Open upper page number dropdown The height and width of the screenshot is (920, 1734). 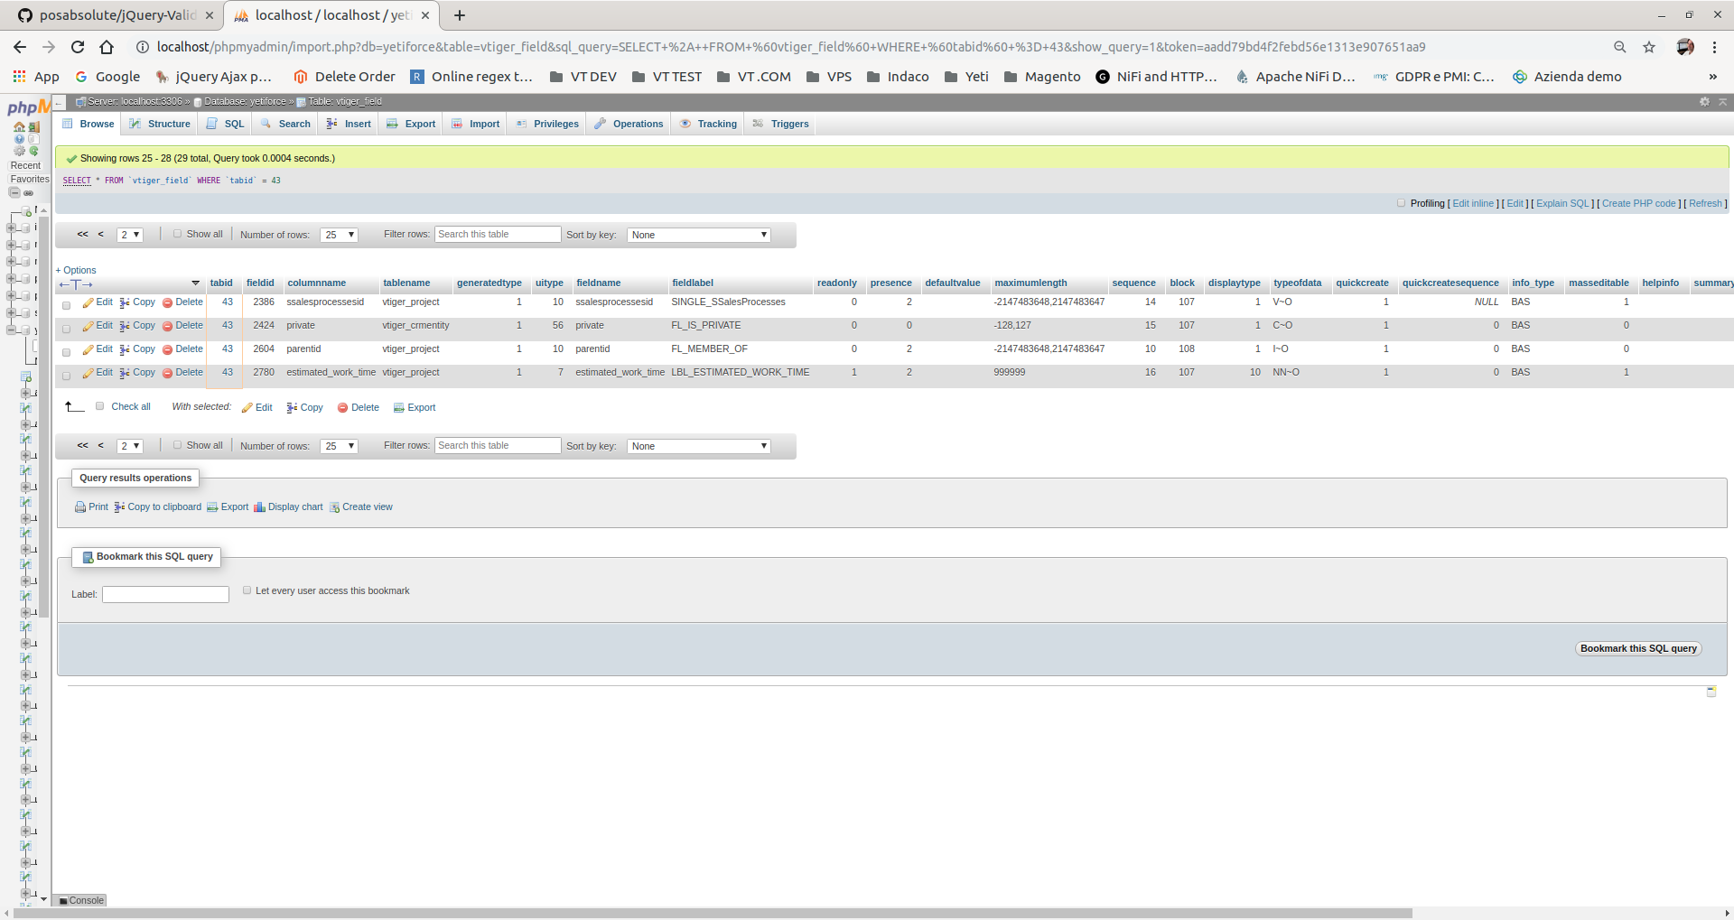click(130, 235)
